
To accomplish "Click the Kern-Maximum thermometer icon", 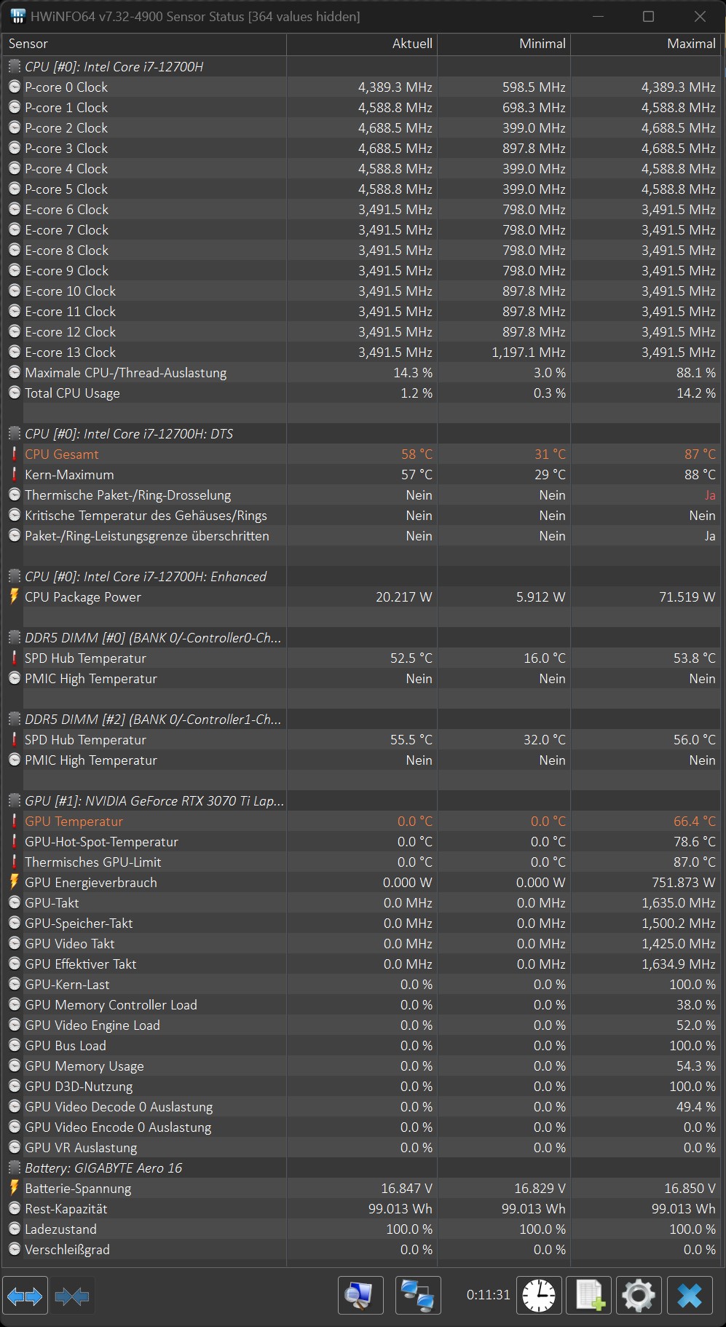I will 14,474.
